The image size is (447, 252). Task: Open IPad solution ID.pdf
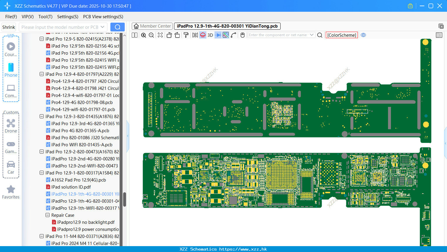pyautogui.click(x=68, y=187)
